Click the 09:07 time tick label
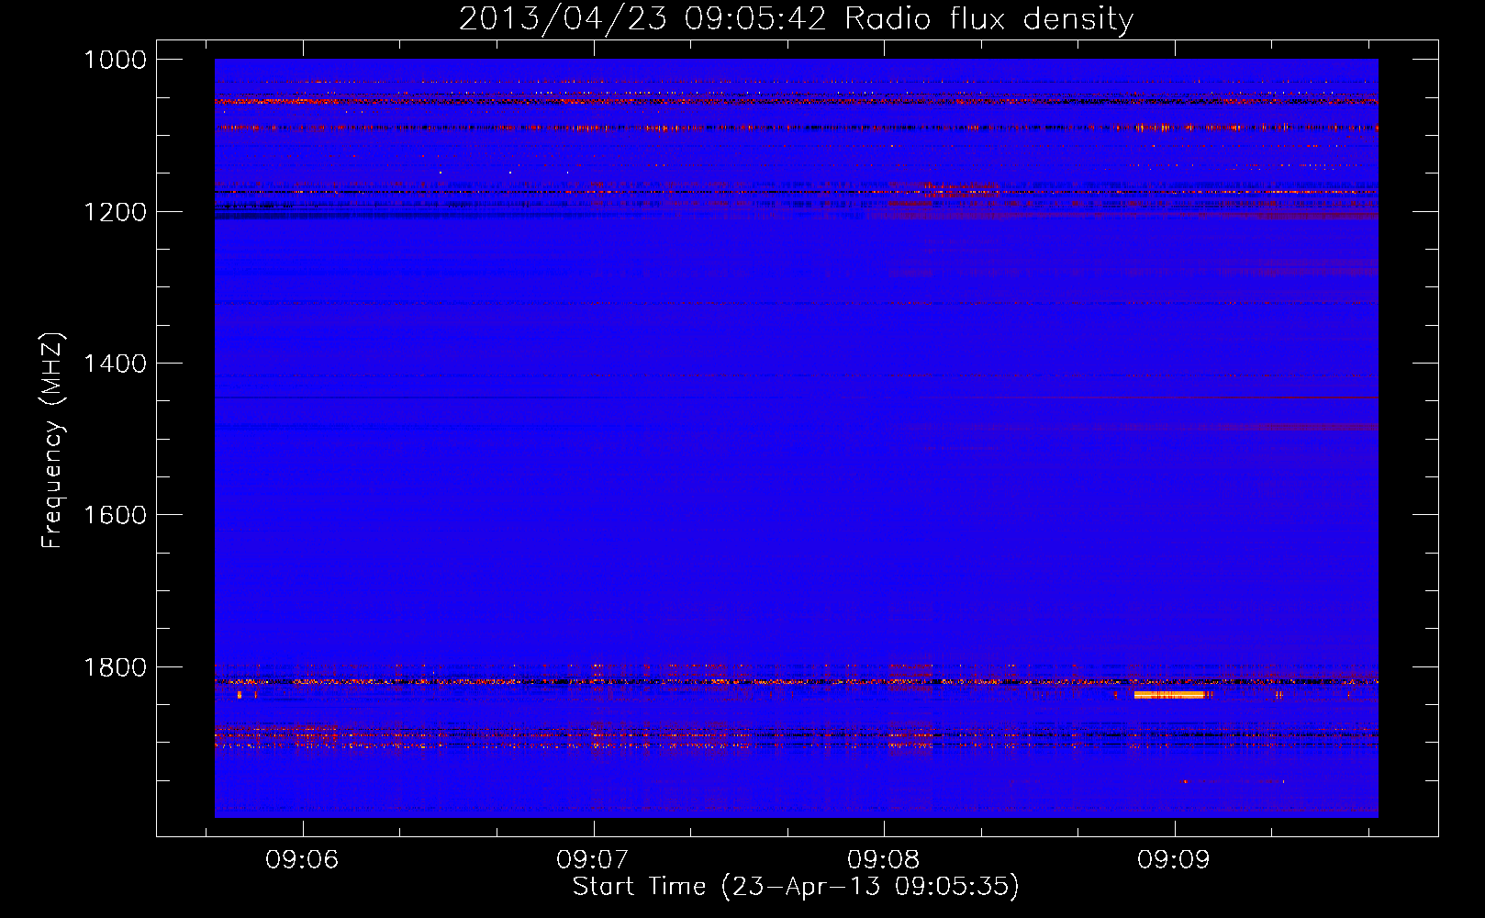The height and width of the screenshot is (918, 1485). click(593, 859)
